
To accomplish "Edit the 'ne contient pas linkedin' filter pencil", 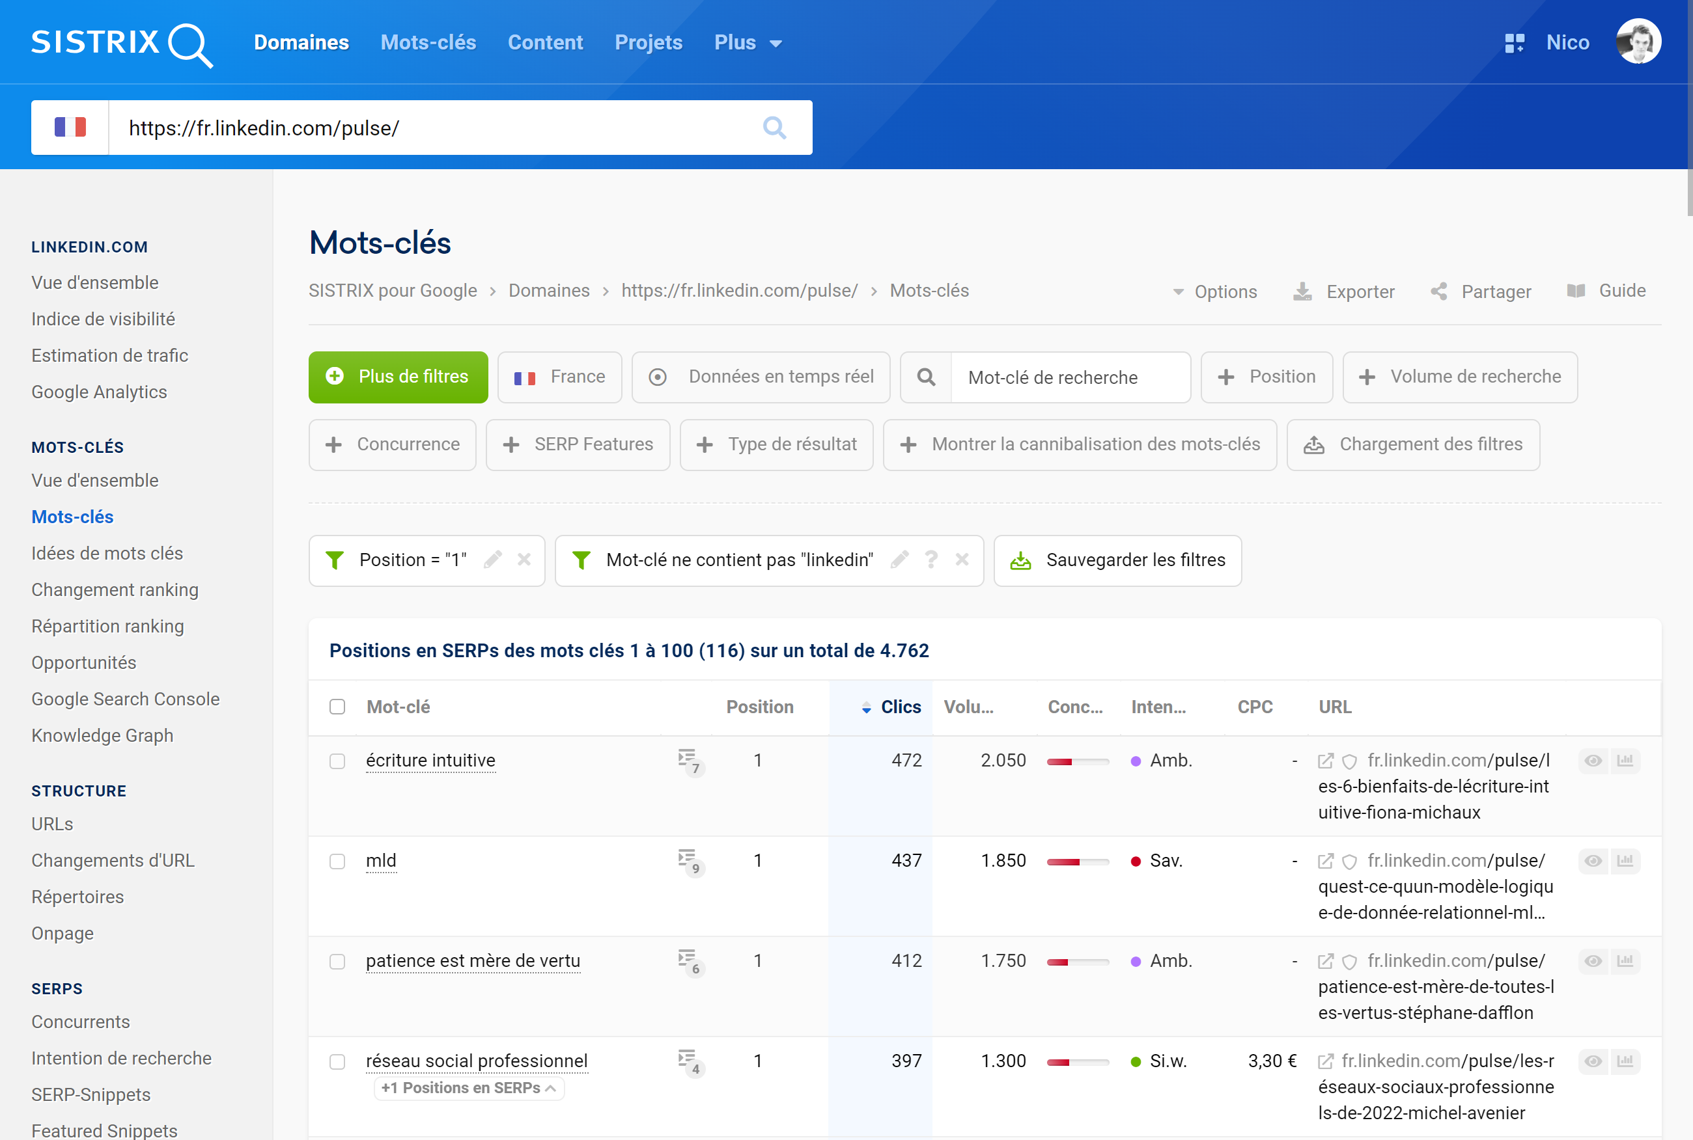I will pos(899,559).
